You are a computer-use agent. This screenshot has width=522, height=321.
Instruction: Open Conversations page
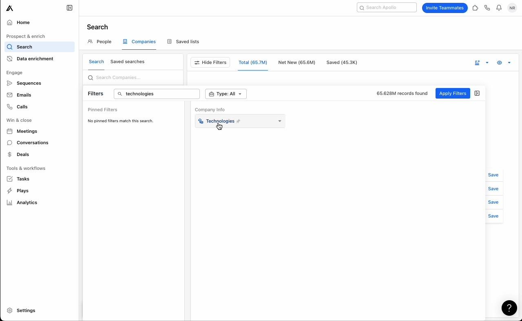pyautogui.click(x=40, y=143)
